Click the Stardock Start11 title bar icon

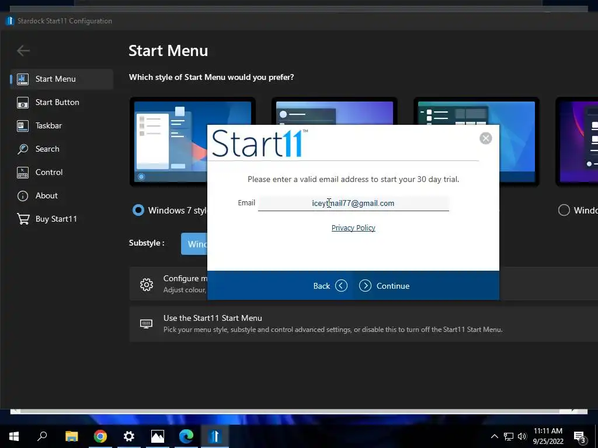10,20
